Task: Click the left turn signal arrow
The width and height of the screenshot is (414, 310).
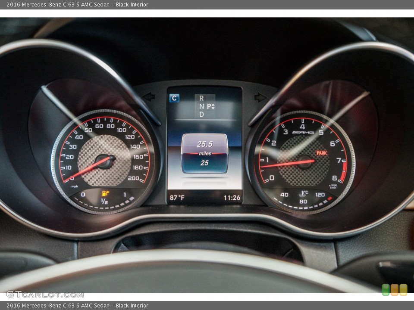Action: coord(149,97)
